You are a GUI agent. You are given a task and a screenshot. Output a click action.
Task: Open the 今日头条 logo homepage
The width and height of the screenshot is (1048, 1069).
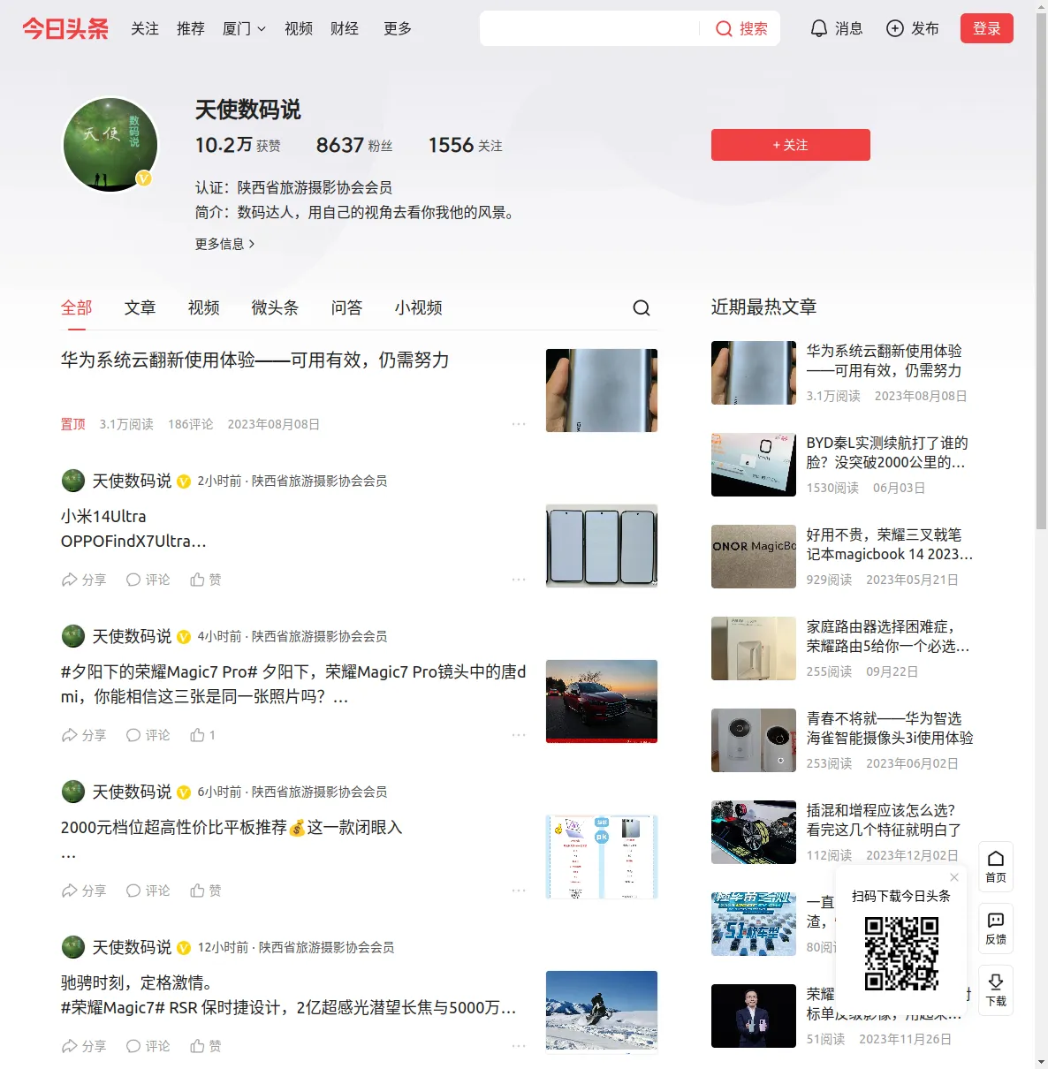click(x=65, y=28)
